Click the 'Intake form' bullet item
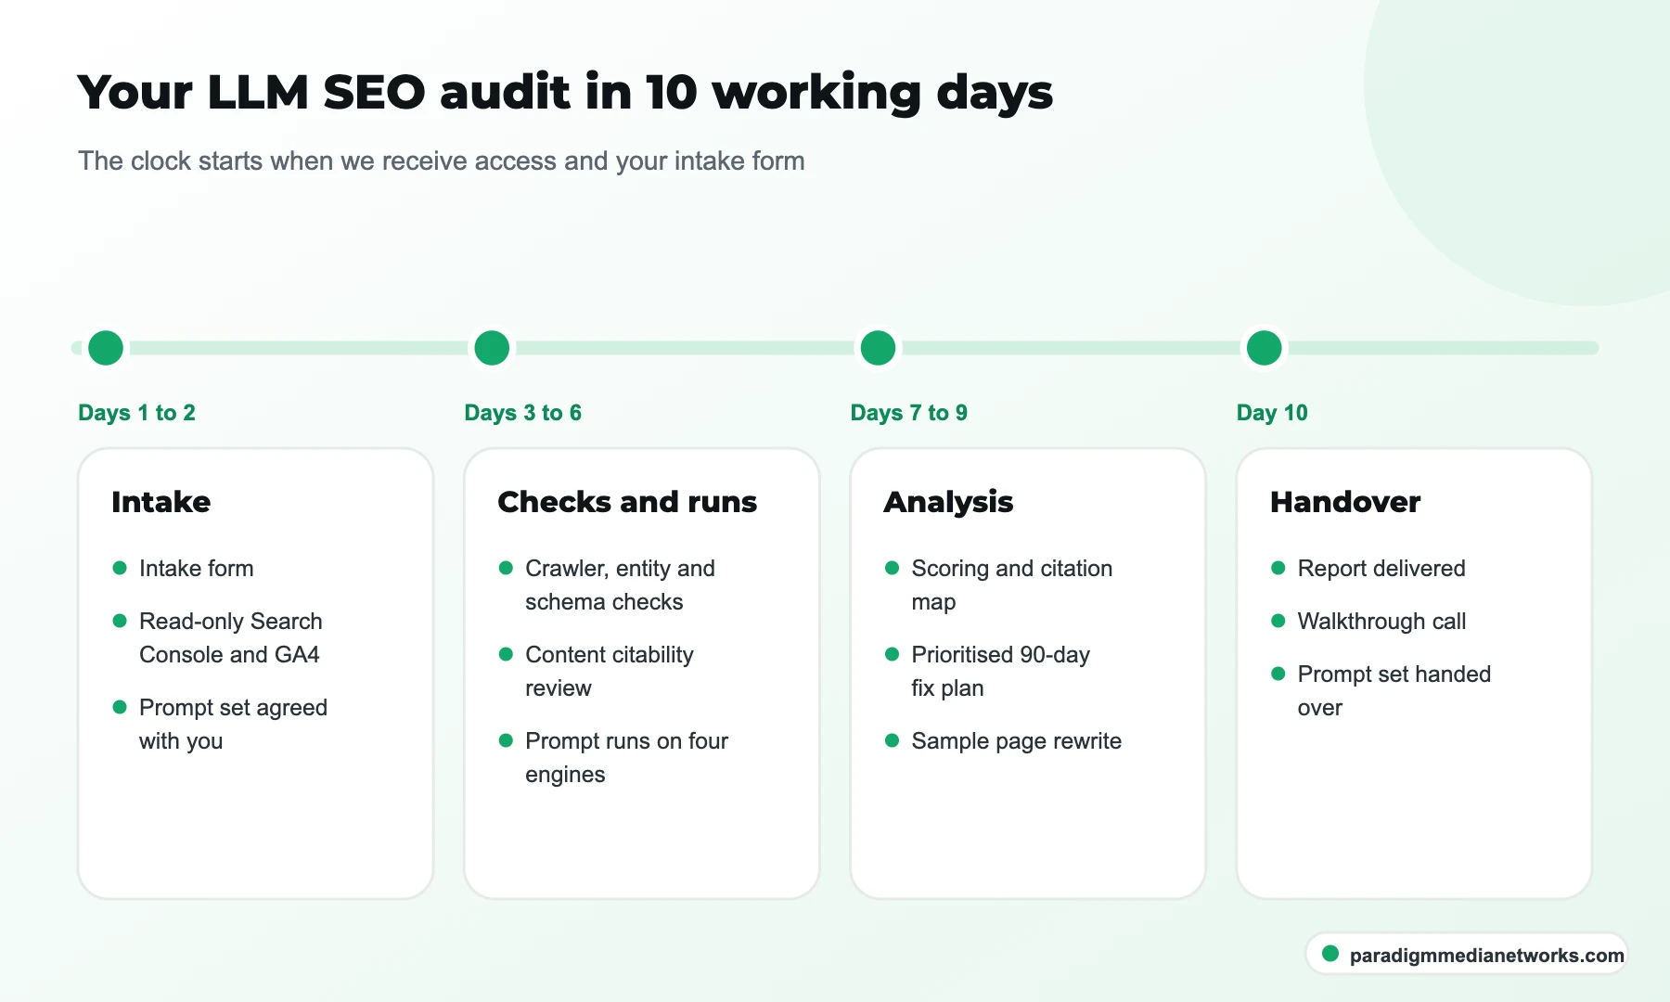Screen dimensions: 1670x1002 [196, 568]
